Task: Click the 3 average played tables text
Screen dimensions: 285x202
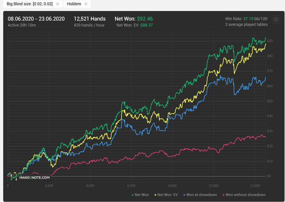Action: 246,24
